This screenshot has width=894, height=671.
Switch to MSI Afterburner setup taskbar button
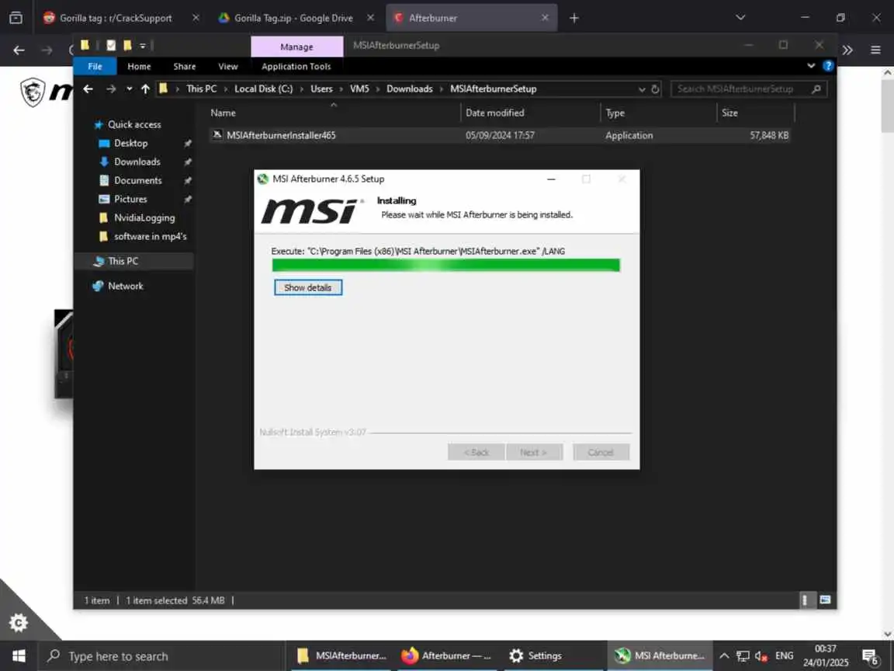pos(661,656)
